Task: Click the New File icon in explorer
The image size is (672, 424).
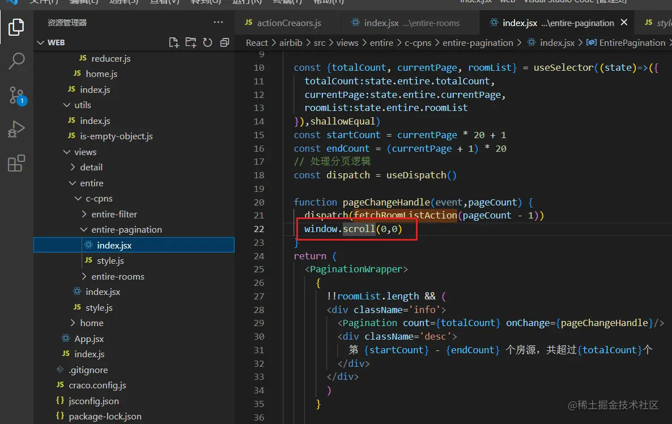Action: point(174,42)
